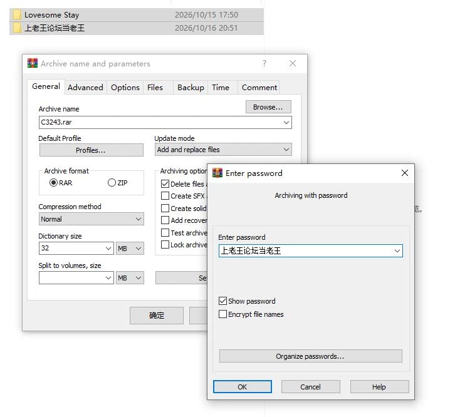
Task: Expand the Enter password history dropdown
Action: point(397,251)
